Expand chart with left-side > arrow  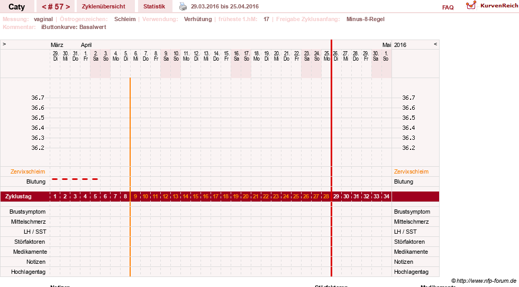pos(4,44)
